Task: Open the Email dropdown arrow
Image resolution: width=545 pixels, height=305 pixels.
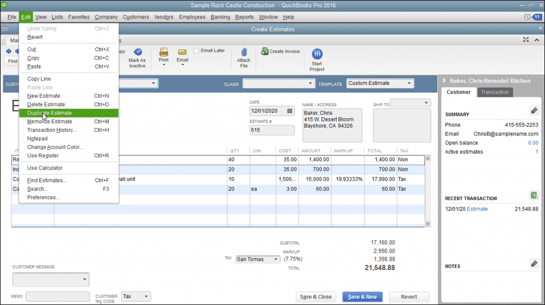Action: click(183, 65)
